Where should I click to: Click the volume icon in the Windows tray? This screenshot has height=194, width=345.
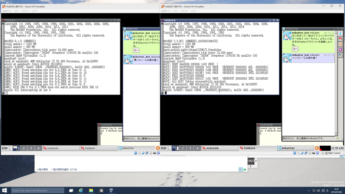point(318,191)
